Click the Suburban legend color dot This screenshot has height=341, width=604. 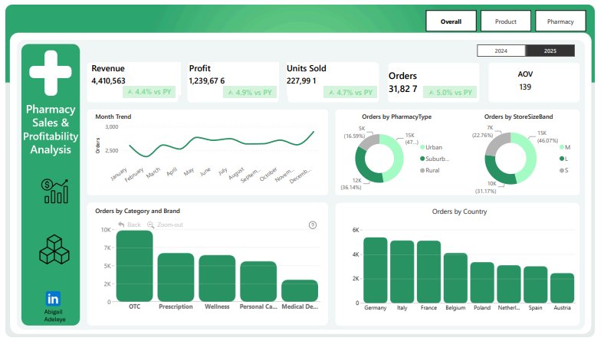click(422, 159)
